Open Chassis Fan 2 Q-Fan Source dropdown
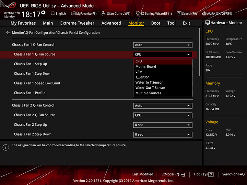The width and height of the screenshot is (247, 185). tap(163, 115)
